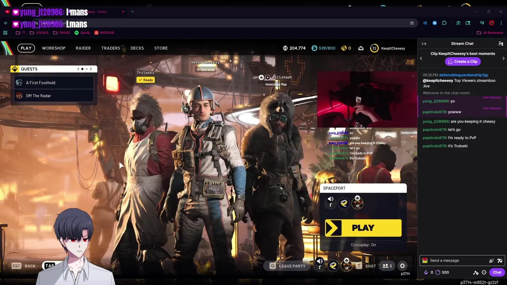Click the 539/800 stash counter

[323, 48]
